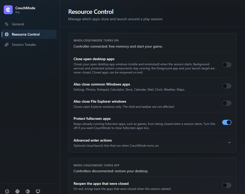
Task: Click the globe language icon
Action: pos(17,191)
